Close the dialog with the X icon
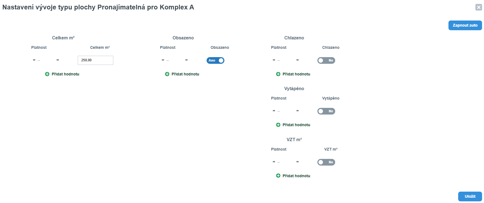 (479, 7)
